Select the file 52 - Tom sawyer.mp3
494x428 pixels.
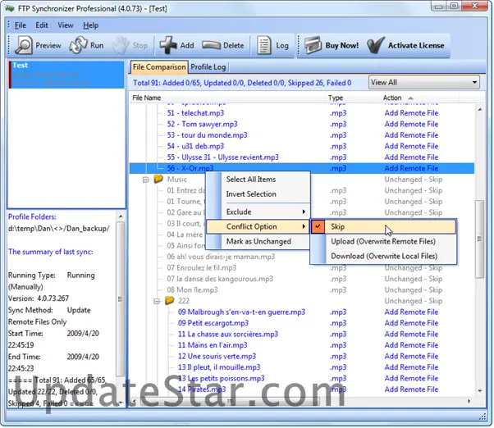pyautogui.click(x=202, y=124)
